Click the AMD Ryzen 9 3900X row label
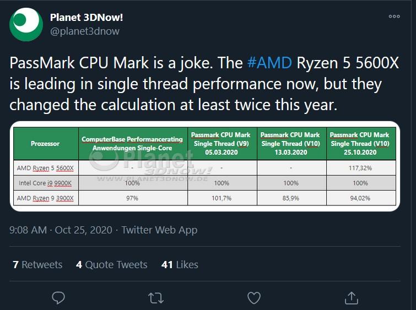Viewport: 416px width, 310px height. [x=46, y=198]
